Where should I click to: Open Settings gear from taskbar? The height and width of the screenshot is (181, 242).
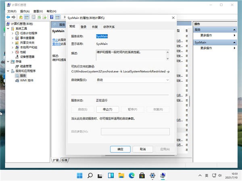tap(152, 175)
